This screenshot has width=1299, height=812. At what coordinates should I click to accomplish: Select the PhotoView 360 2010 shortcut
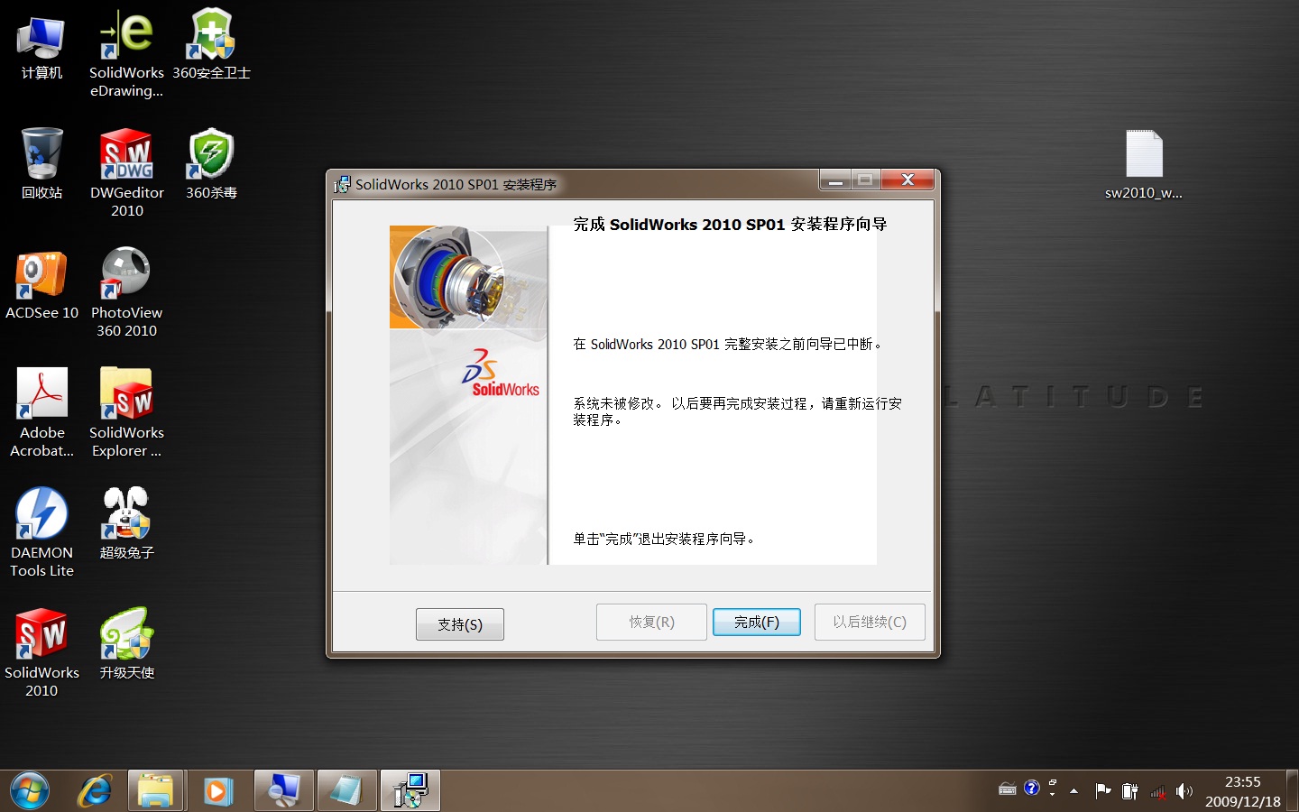[x=126, y=293]
